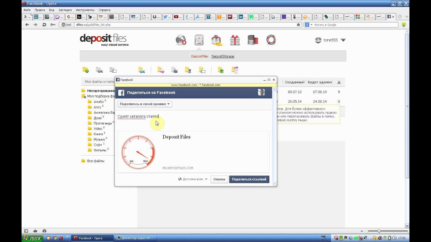Click the Opera password wand key icon
Viewport: 431px width, 242px height.
53,25
